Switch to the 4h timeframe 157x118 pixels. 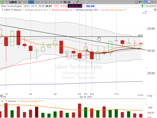point(50,2)
